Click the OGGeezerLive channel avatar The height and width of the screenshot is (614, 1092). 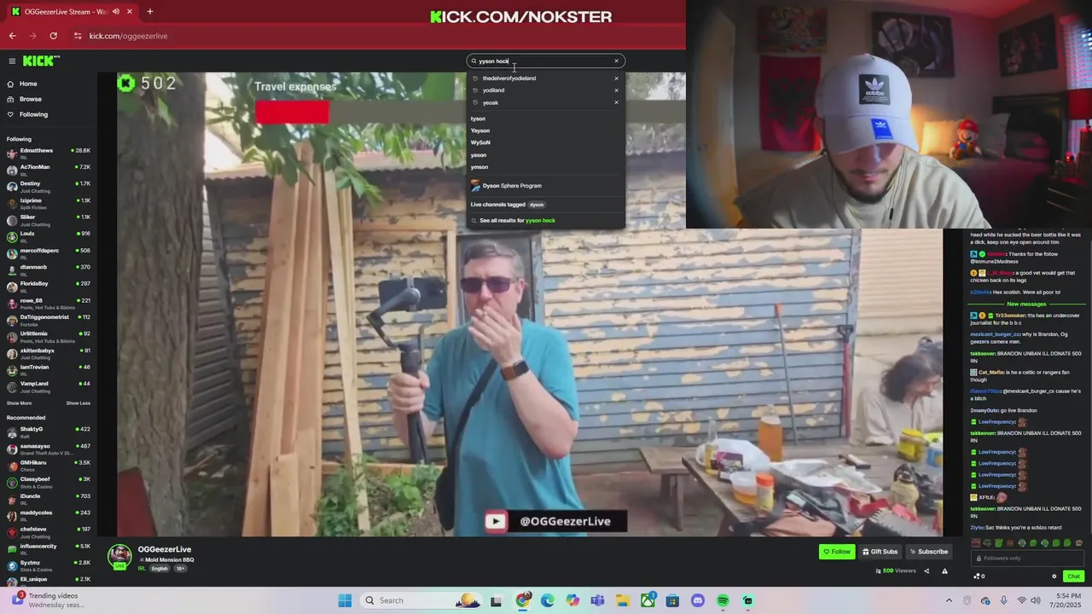coord(119,556)
